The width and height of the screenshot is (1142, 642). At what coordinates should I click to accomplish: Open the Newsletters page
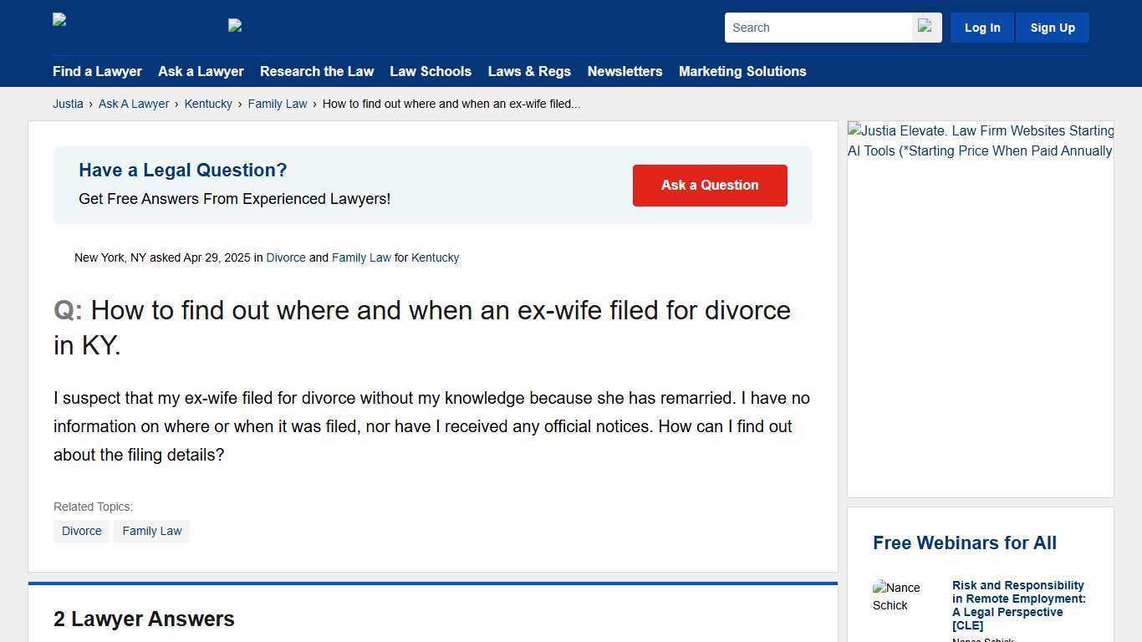625,71
